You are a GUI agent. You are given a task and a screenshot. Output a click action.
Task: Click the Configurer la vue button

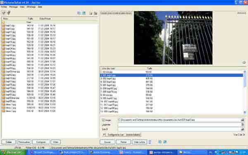(116, 135)
